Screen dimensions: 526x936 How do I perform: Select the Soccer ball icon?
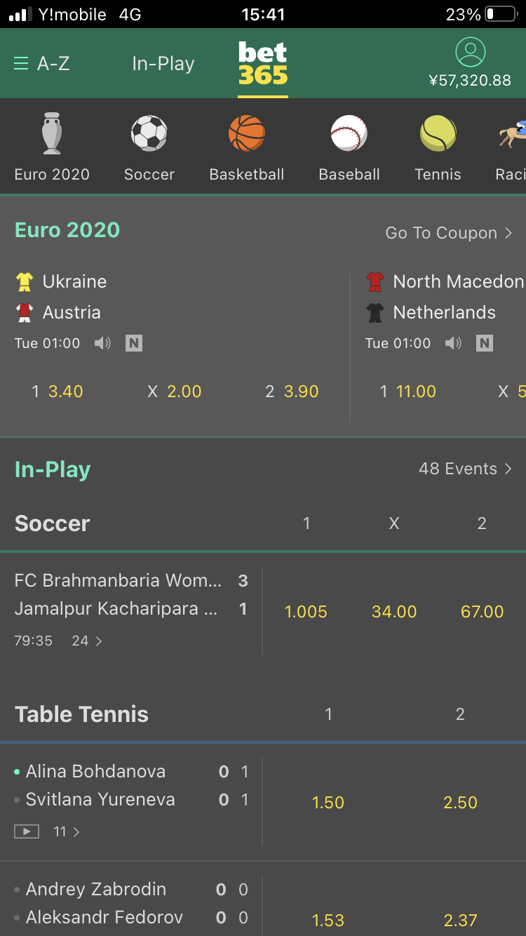[149, 133]
